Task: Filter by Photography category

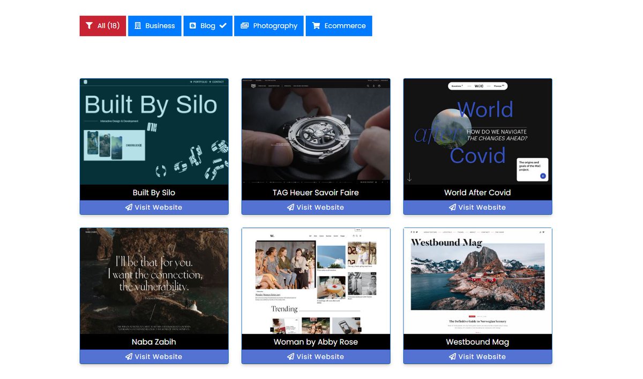Action: point(269,26)
